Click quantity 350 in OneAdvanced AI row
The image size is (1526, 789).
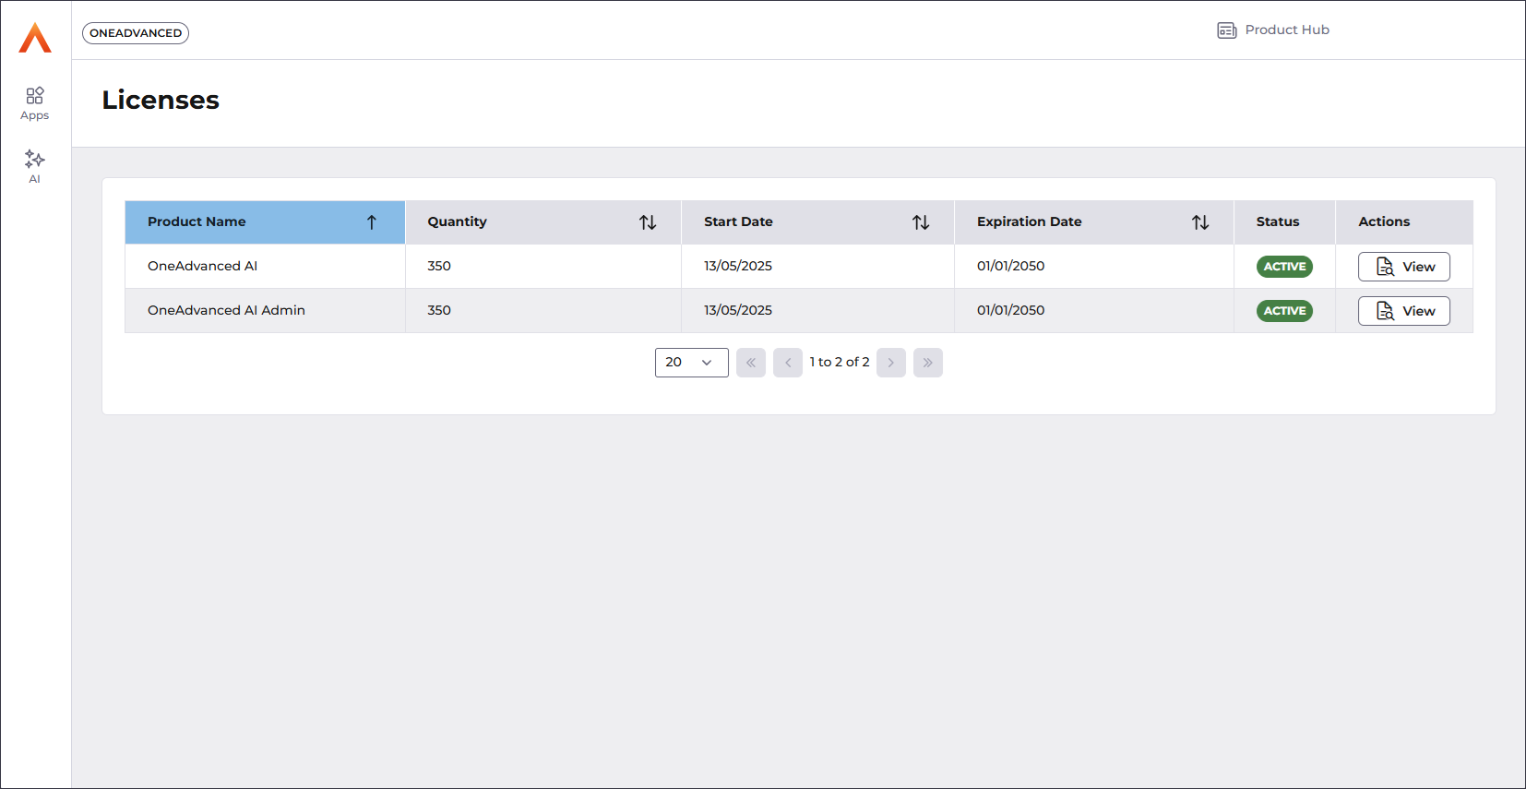point(439,267)
